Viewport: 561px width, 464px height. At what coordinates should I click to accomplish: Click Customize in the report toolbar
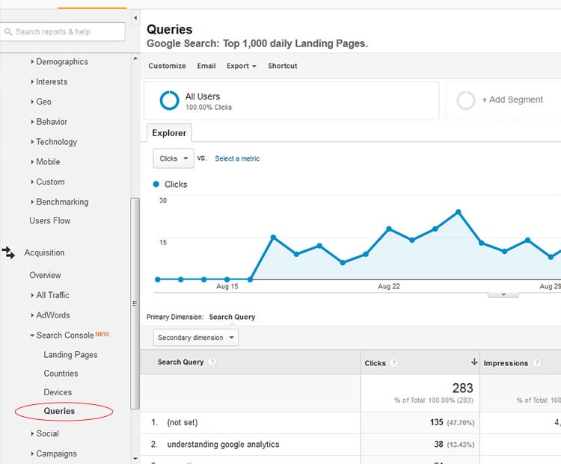167,66
